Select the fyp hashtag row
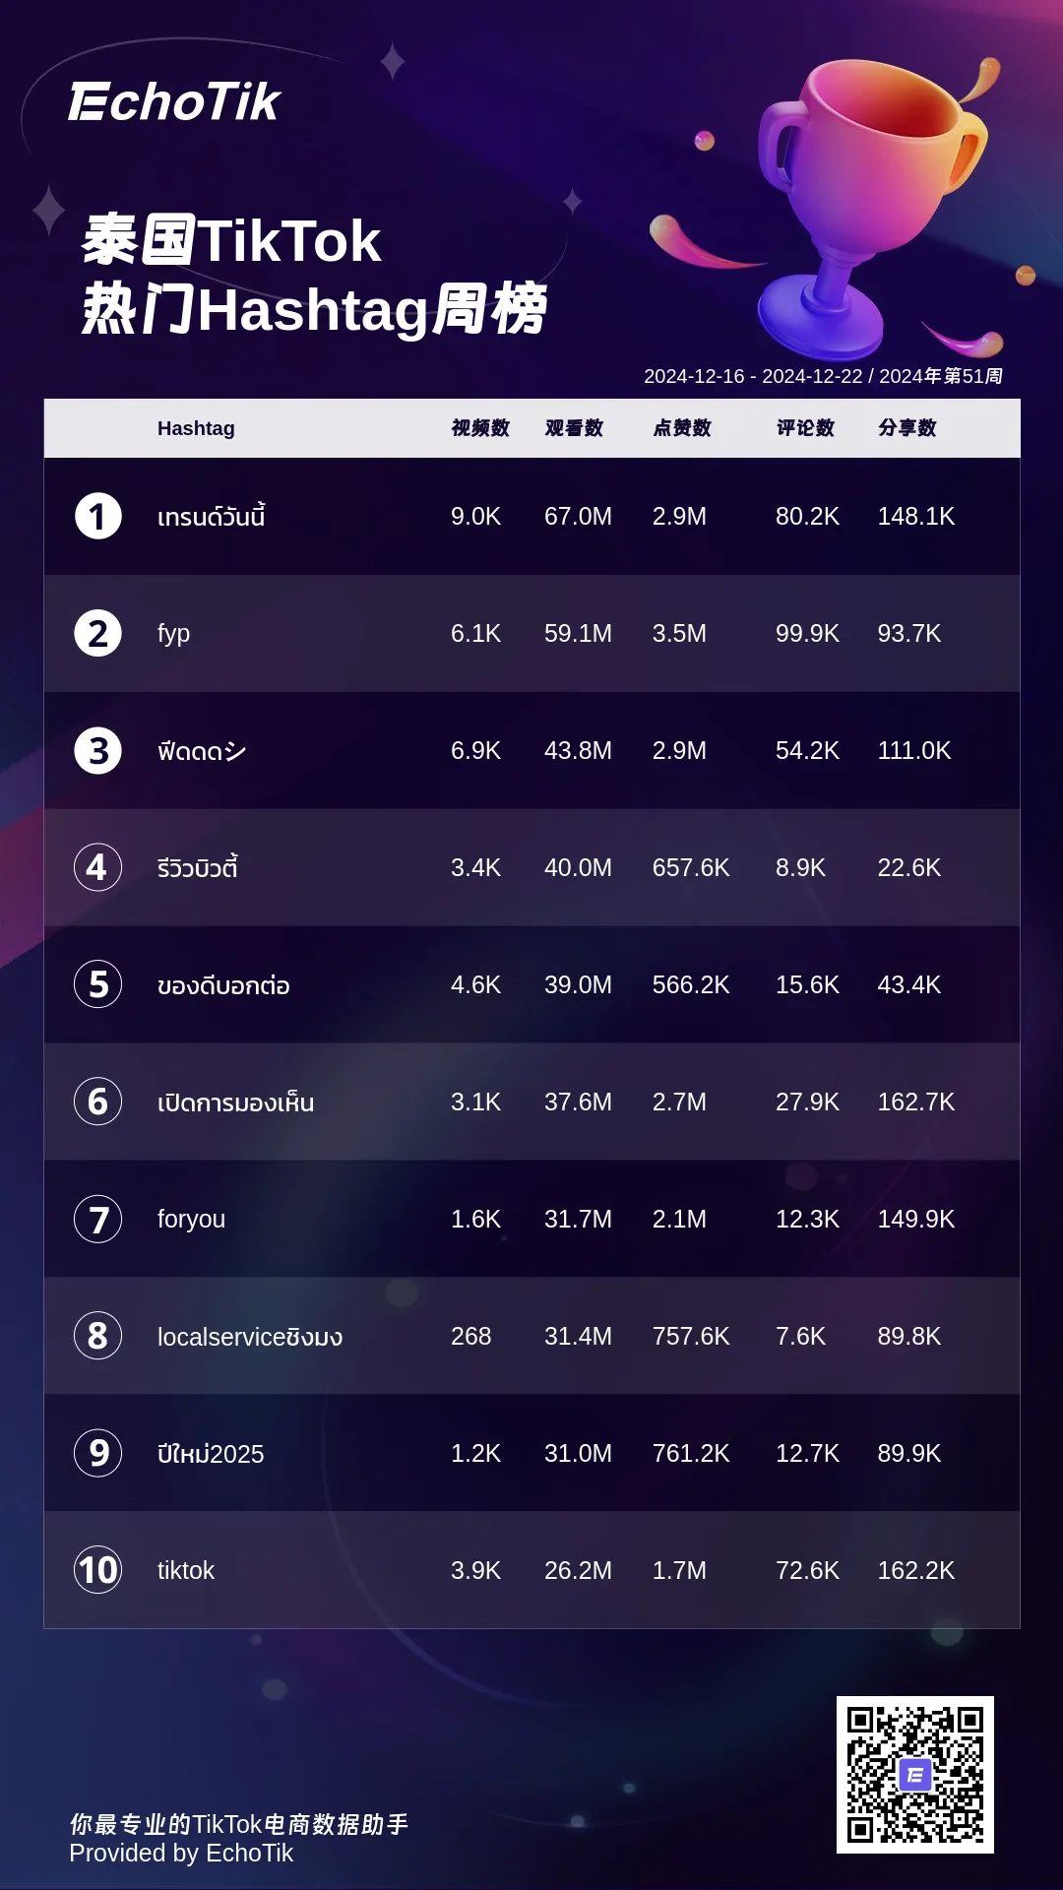 pyautogui.click(x=531, y=633)
